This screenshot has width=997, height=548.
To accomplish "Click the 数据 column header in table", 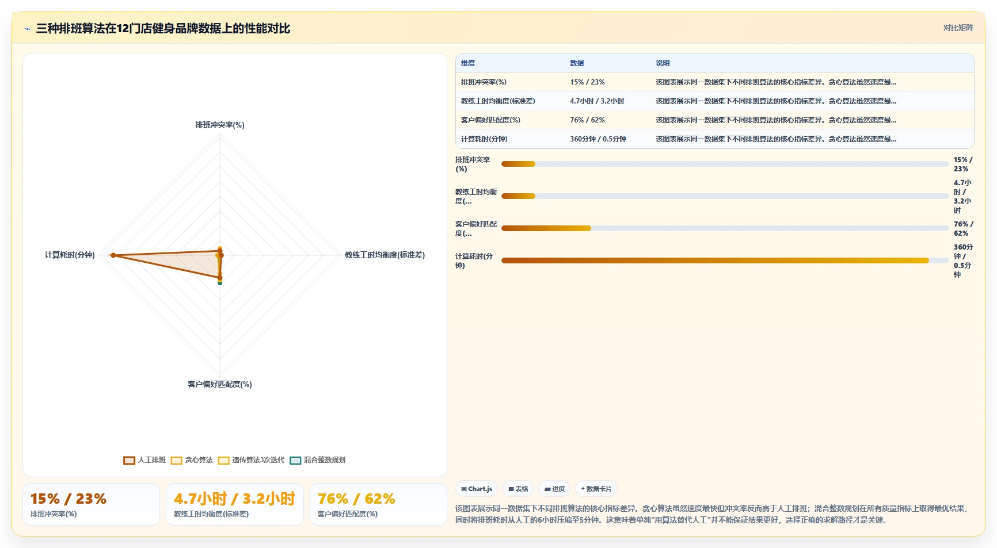I will tap(577, 63).
